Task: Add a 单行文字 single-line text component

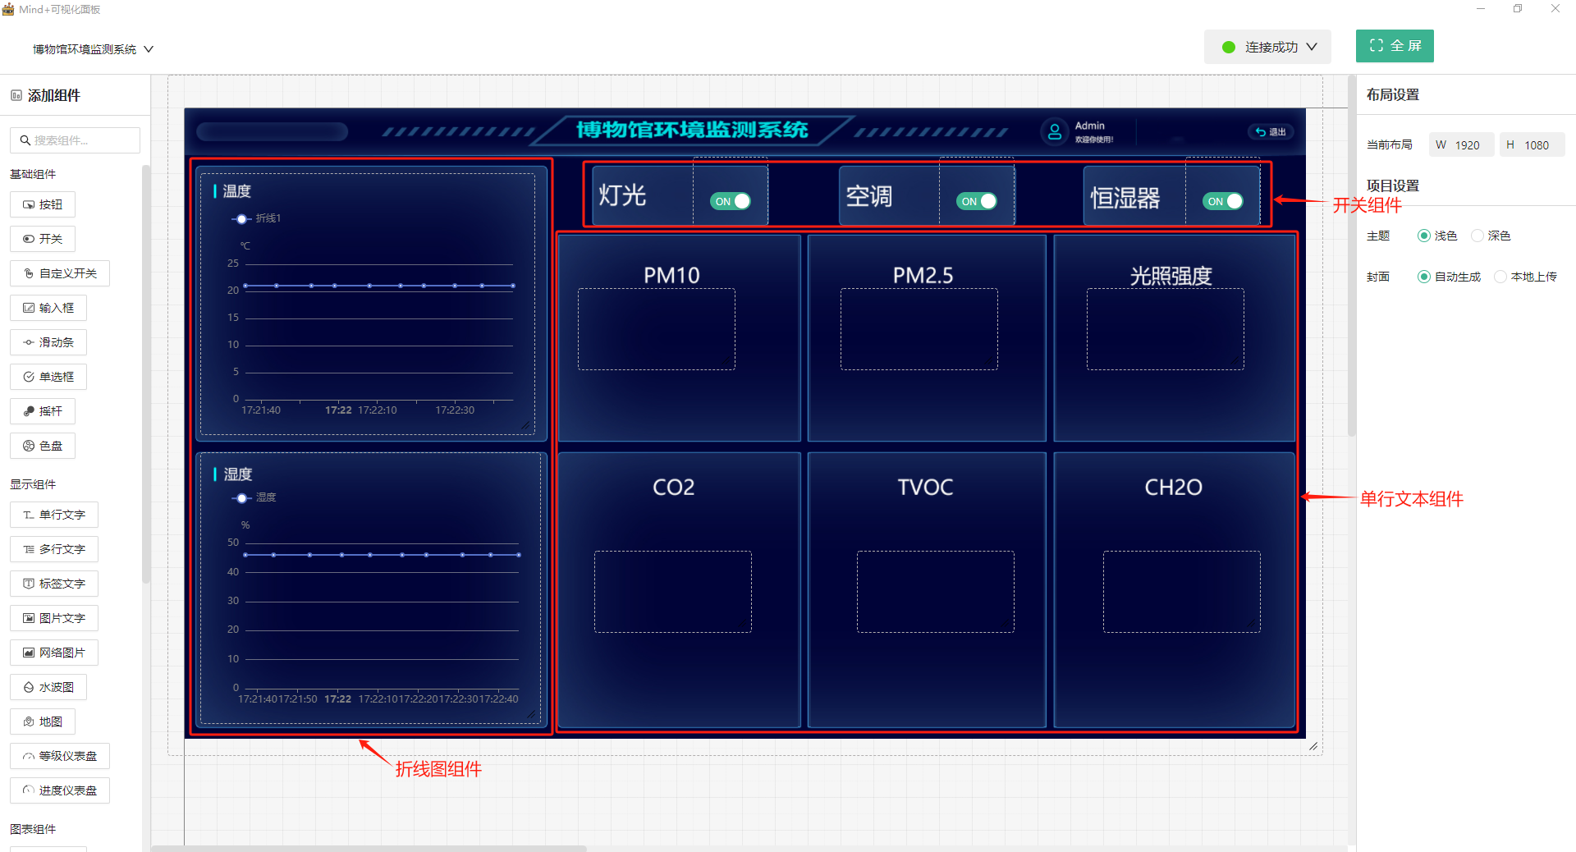Action: point(54,515)
